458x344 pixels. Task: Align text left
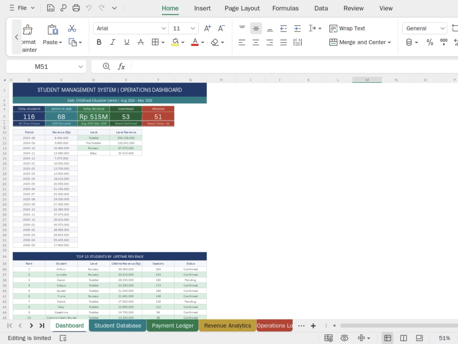[242, 42]
